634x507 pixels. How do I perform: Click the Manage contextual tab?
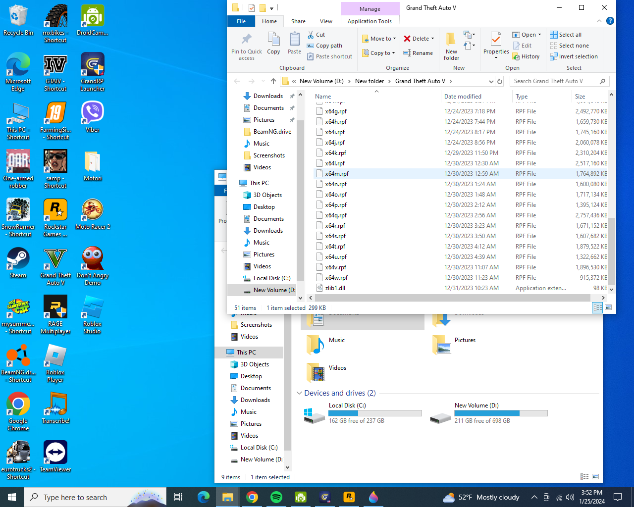tap(370, 9)
